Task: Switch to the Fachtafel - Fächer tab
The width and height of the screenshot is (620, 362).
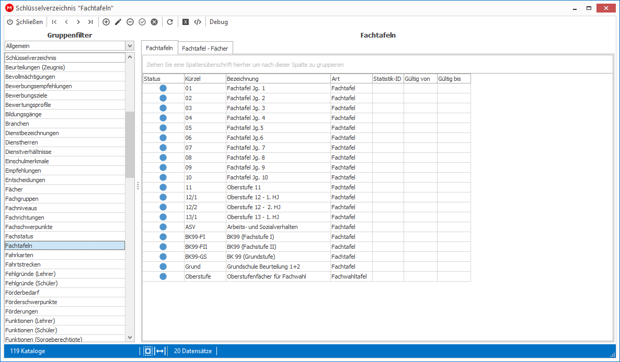Action: click(205, 49)
